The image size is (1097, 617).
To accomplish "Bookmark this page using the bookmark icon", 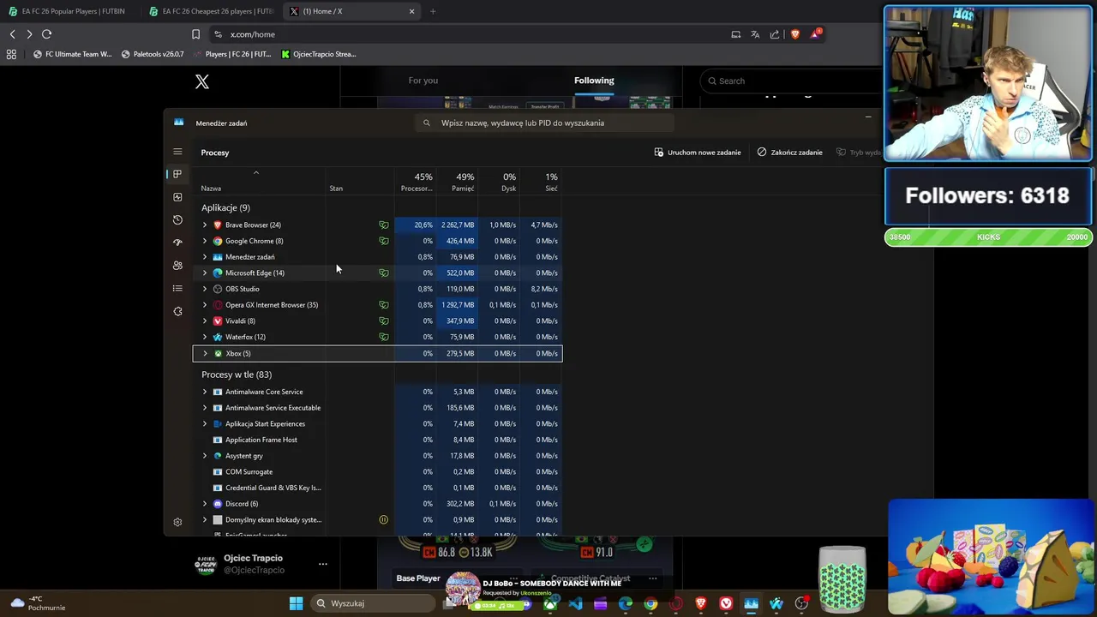I will click(x=195, y=34).
